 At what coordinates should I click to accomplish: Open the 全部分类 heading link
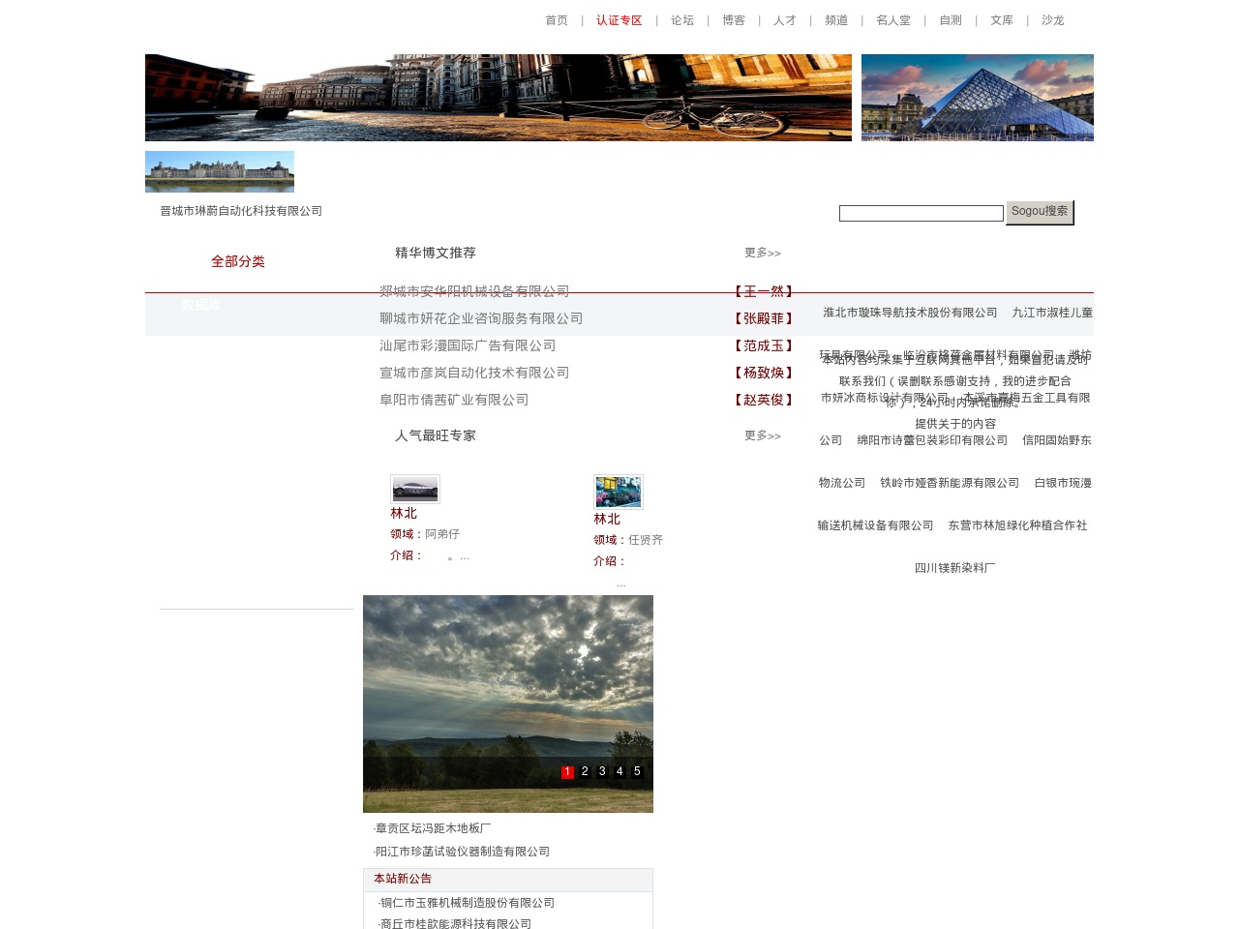pos(238,261)
